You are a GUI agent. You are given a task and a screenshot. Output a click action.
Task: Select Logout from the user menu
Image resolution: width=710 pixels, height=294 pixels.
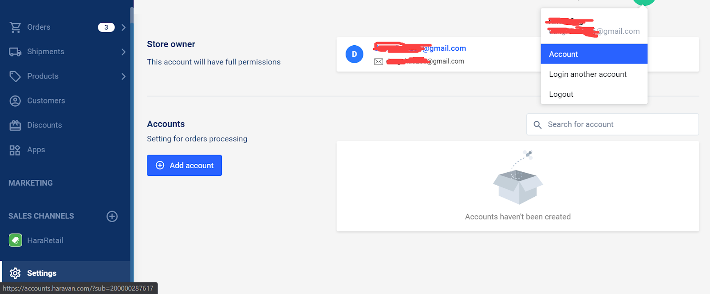point(561,94)
